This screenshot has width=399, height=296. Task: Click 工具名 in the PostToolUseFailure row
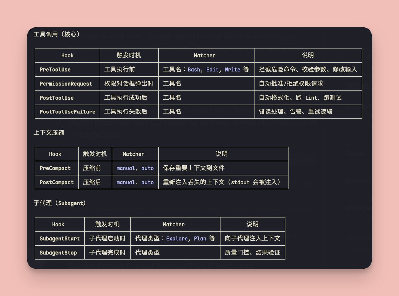pos(172,111)
